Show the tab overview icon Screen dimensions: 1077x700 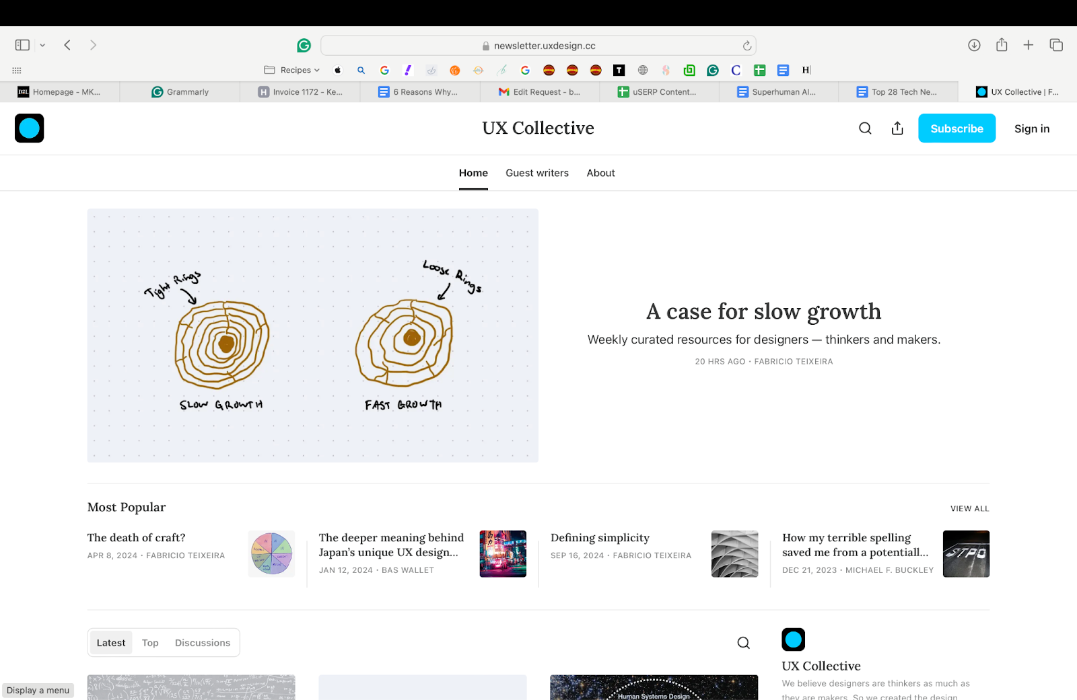tap(1056, 45)
